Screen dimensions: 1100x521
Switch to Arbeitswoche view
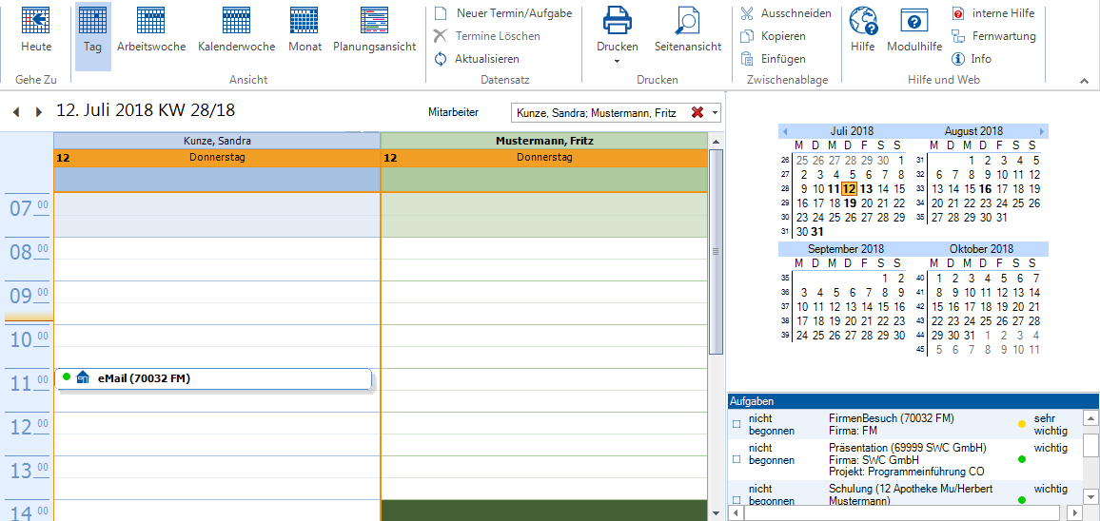click(x=151, y=22)
